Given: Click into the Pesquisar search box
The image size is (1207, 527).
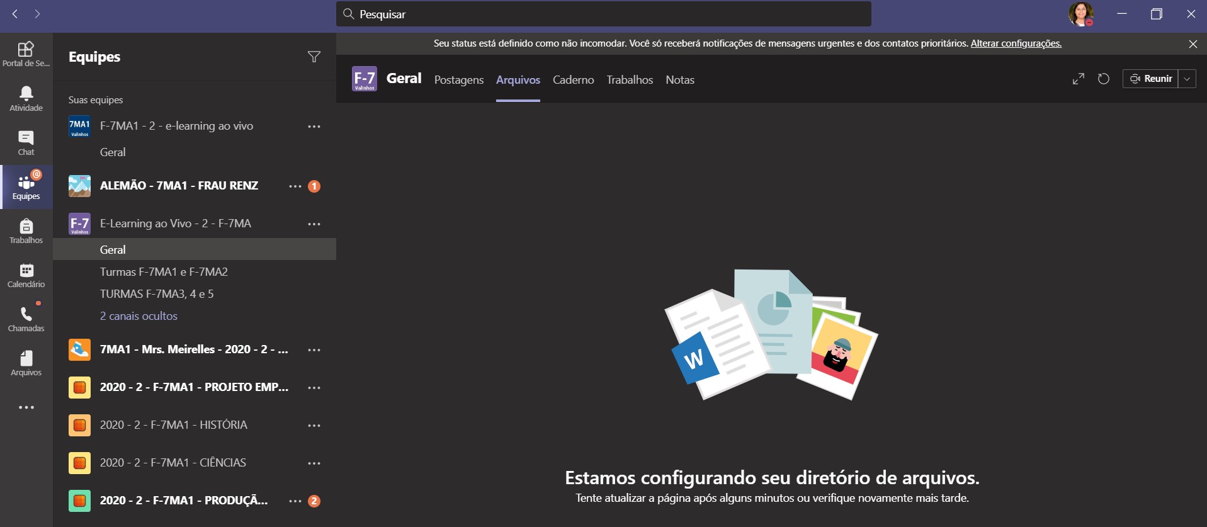Looking at the screenshot, I should click(604, 14).
